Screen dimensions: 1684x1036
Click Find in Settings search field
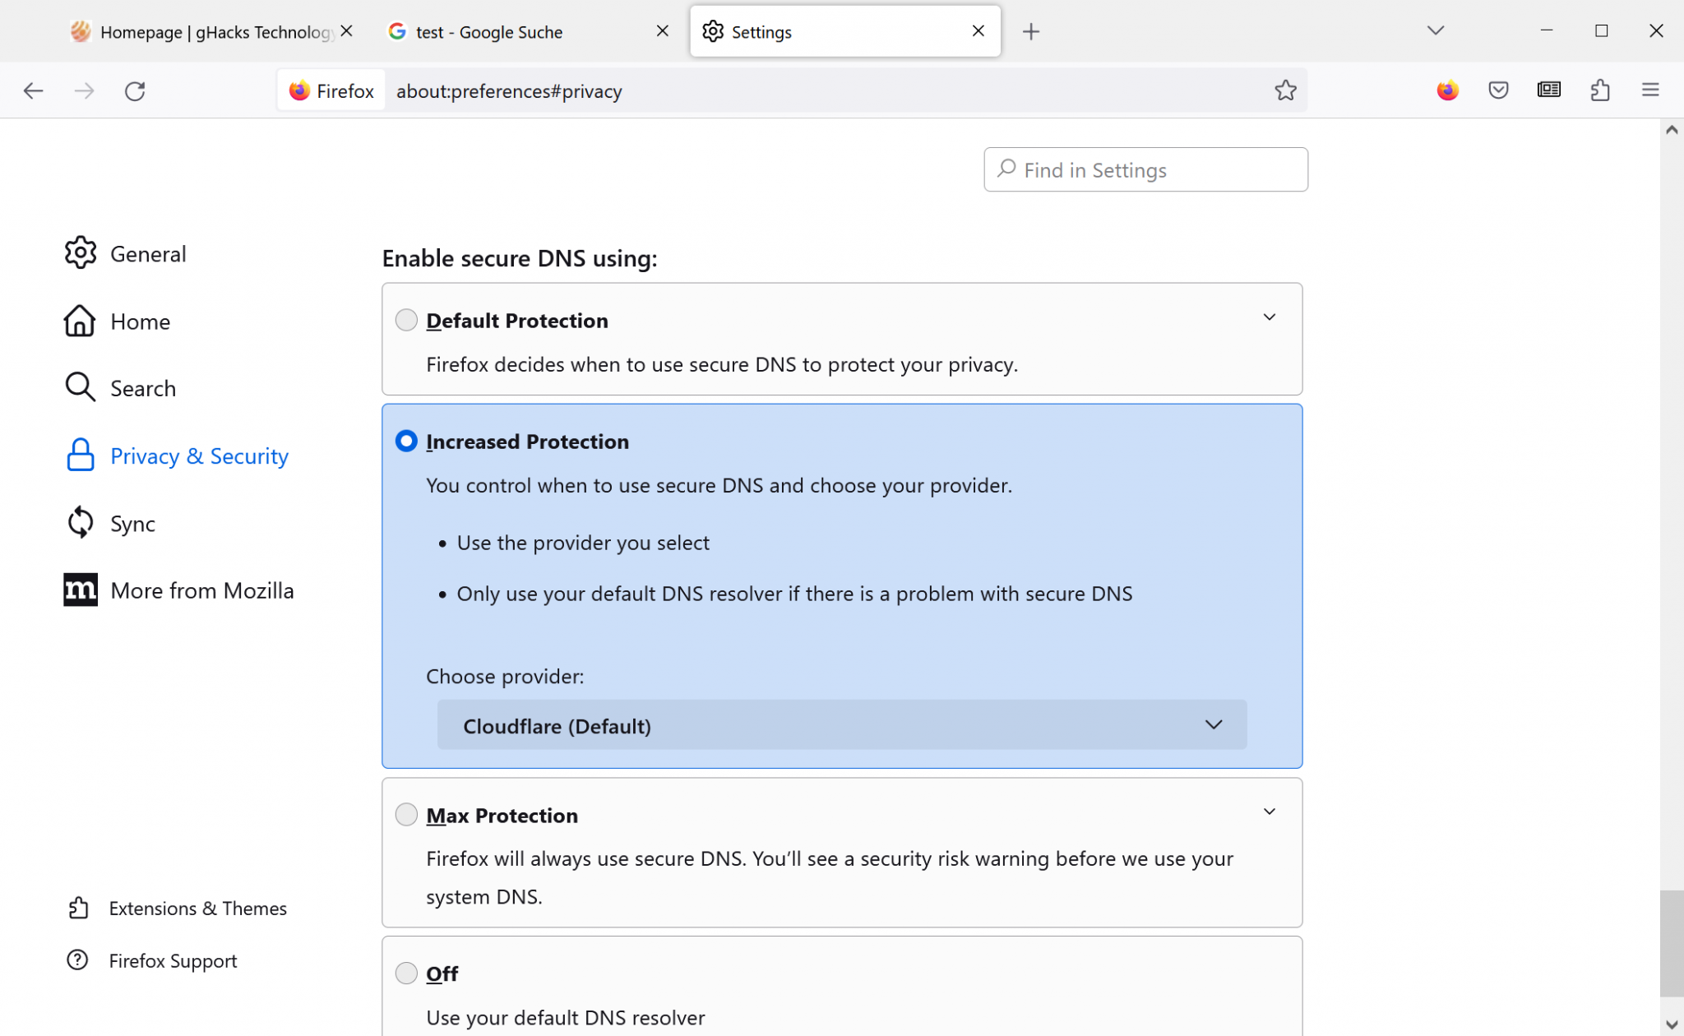click(1145, 169)
